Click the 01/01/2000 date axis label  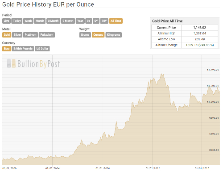point(9,168)
